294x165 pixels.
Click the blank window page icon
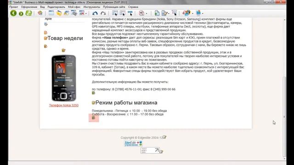[51, 13]
